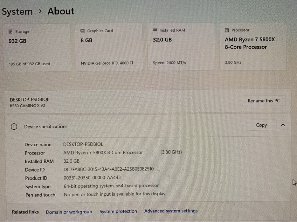Image resolution: width=297 pixels, height=222 pixels.
Task: Click the Installed RAM chip icon
Action: tap(155, 30)
